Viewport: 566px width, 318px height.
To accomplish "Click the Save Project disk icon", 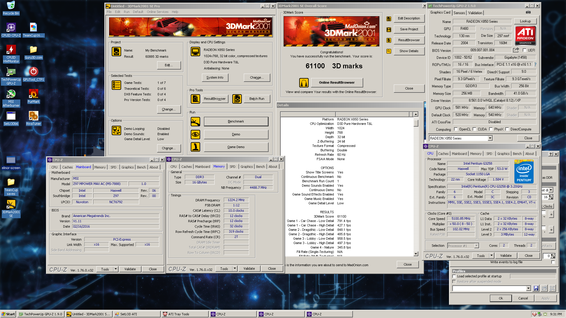I will coord(389,29).
